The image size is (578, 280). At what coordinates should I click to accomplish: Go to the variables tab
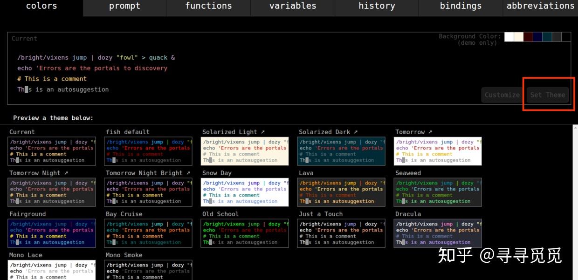293,7
